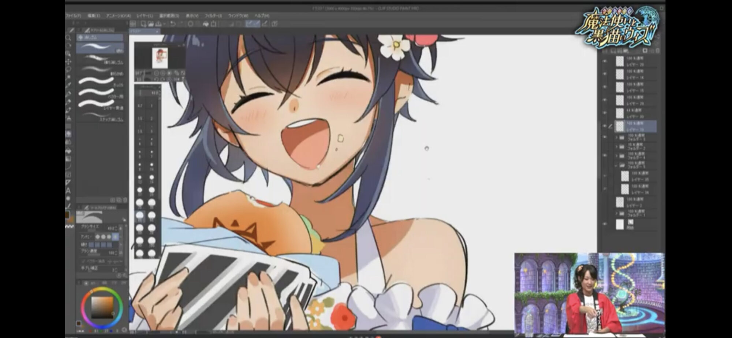Click the Open file toolbar icon
This screenshot has height=338, width=732.
150,24
